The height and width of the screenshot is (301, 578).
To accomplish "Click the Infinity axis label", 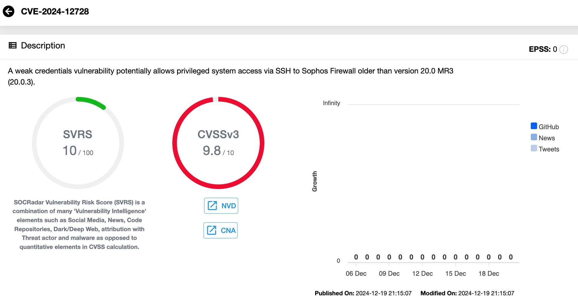I will pyautogui.click(x=331, y=103).
